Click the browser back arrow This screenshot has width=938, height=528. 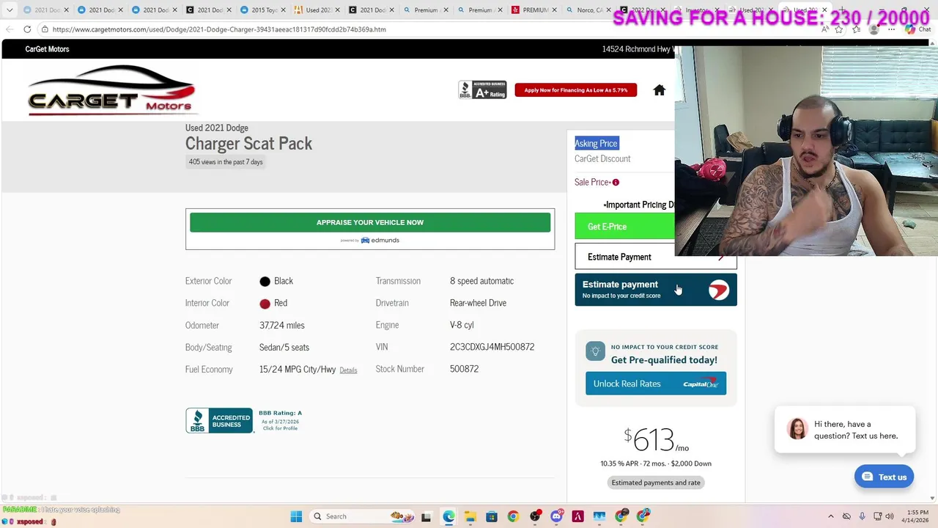point(9,29)
